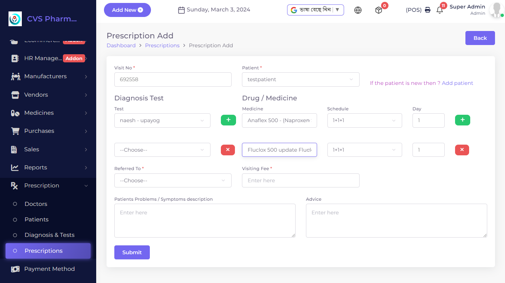Open the Medicines sidebar icon
The width and height of the screenshot is (505, 283).
click(14, 113)
